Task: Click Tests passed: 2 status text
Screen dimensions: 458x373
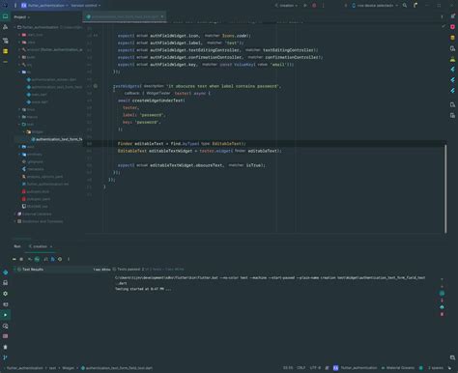Action: [x=130, y=270]
